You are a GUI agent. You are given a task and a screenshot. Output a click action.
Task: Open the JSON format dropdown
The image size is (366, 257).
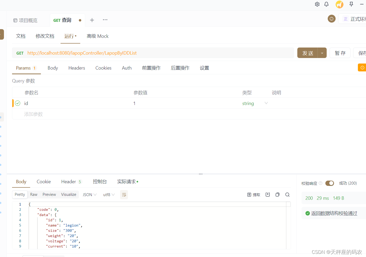click(90, 195)
